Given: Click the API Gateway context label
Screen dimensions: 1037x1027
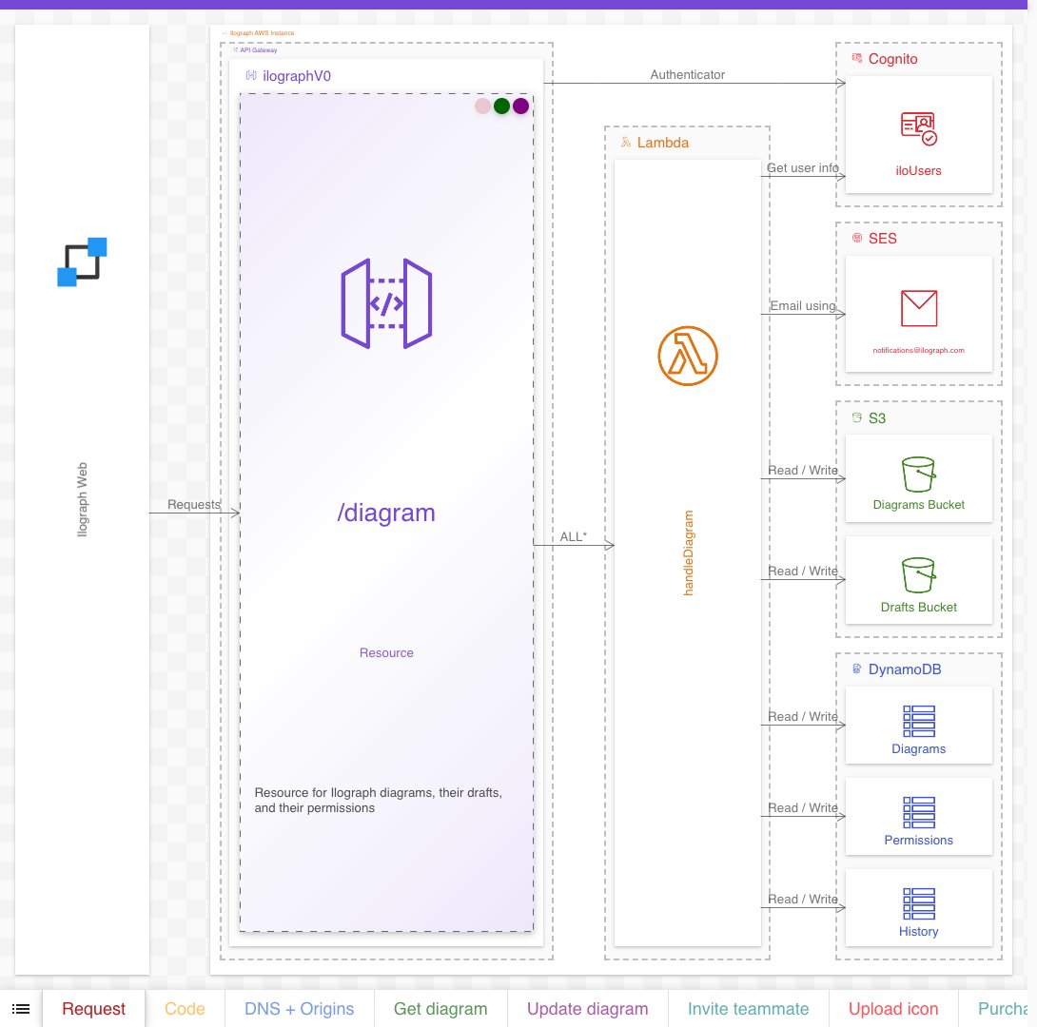Looking at the screenshot, I should coord(258,50).
